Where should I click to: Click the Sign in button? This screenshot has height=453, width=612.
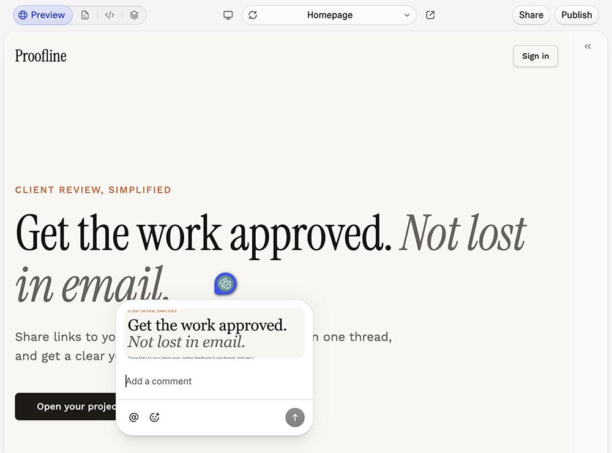point(535,56)
